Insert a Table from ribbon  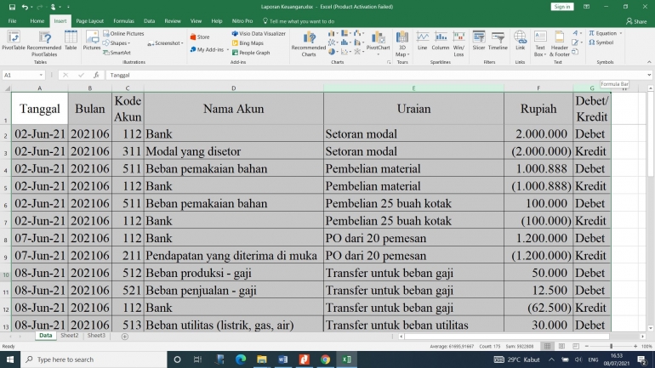tap(71, 41)
